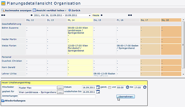Open Mitarbeiter selection ellipsis button
Image resolution: width=185 pixels, height=107 pixels.
click(x=60, y=88)
